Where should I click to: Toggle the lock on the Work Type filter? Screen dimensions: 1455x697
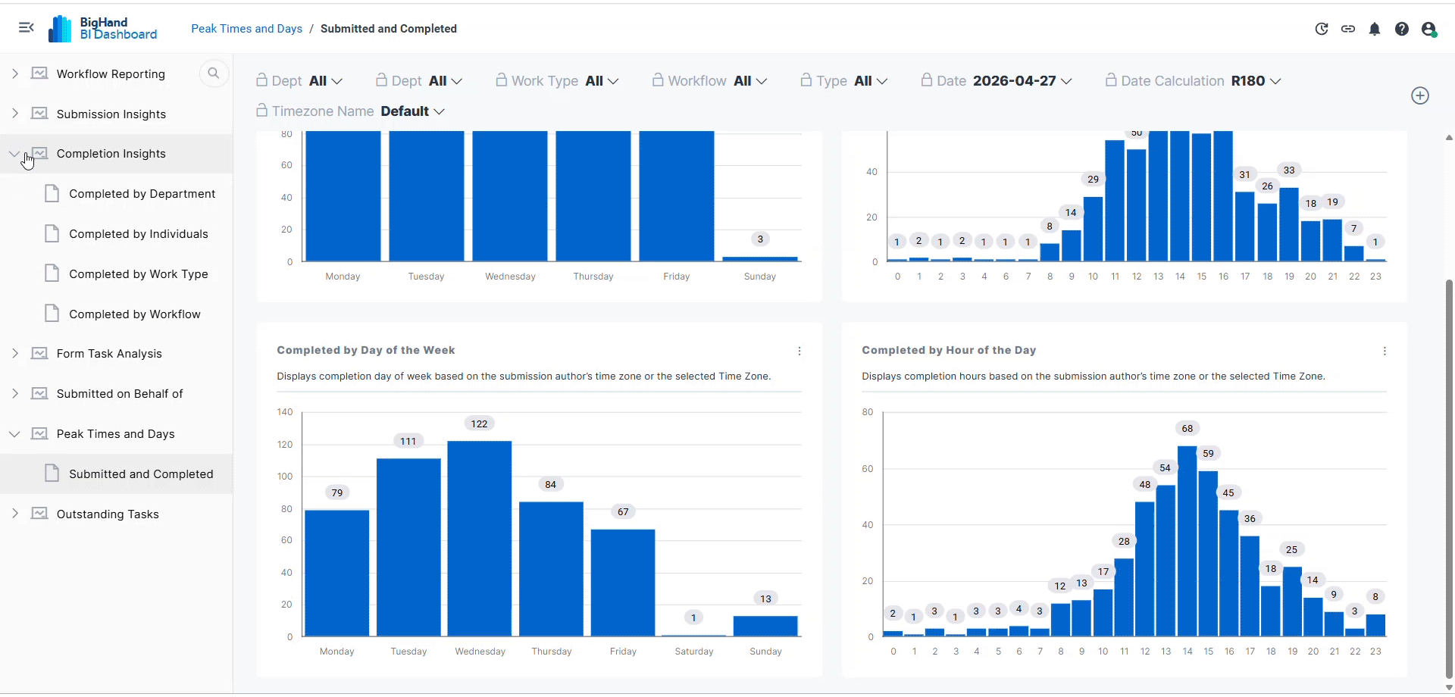coord(501,80)
